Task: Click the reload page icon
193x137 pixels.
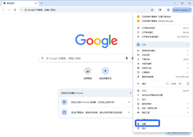Action: click(15, 10)
